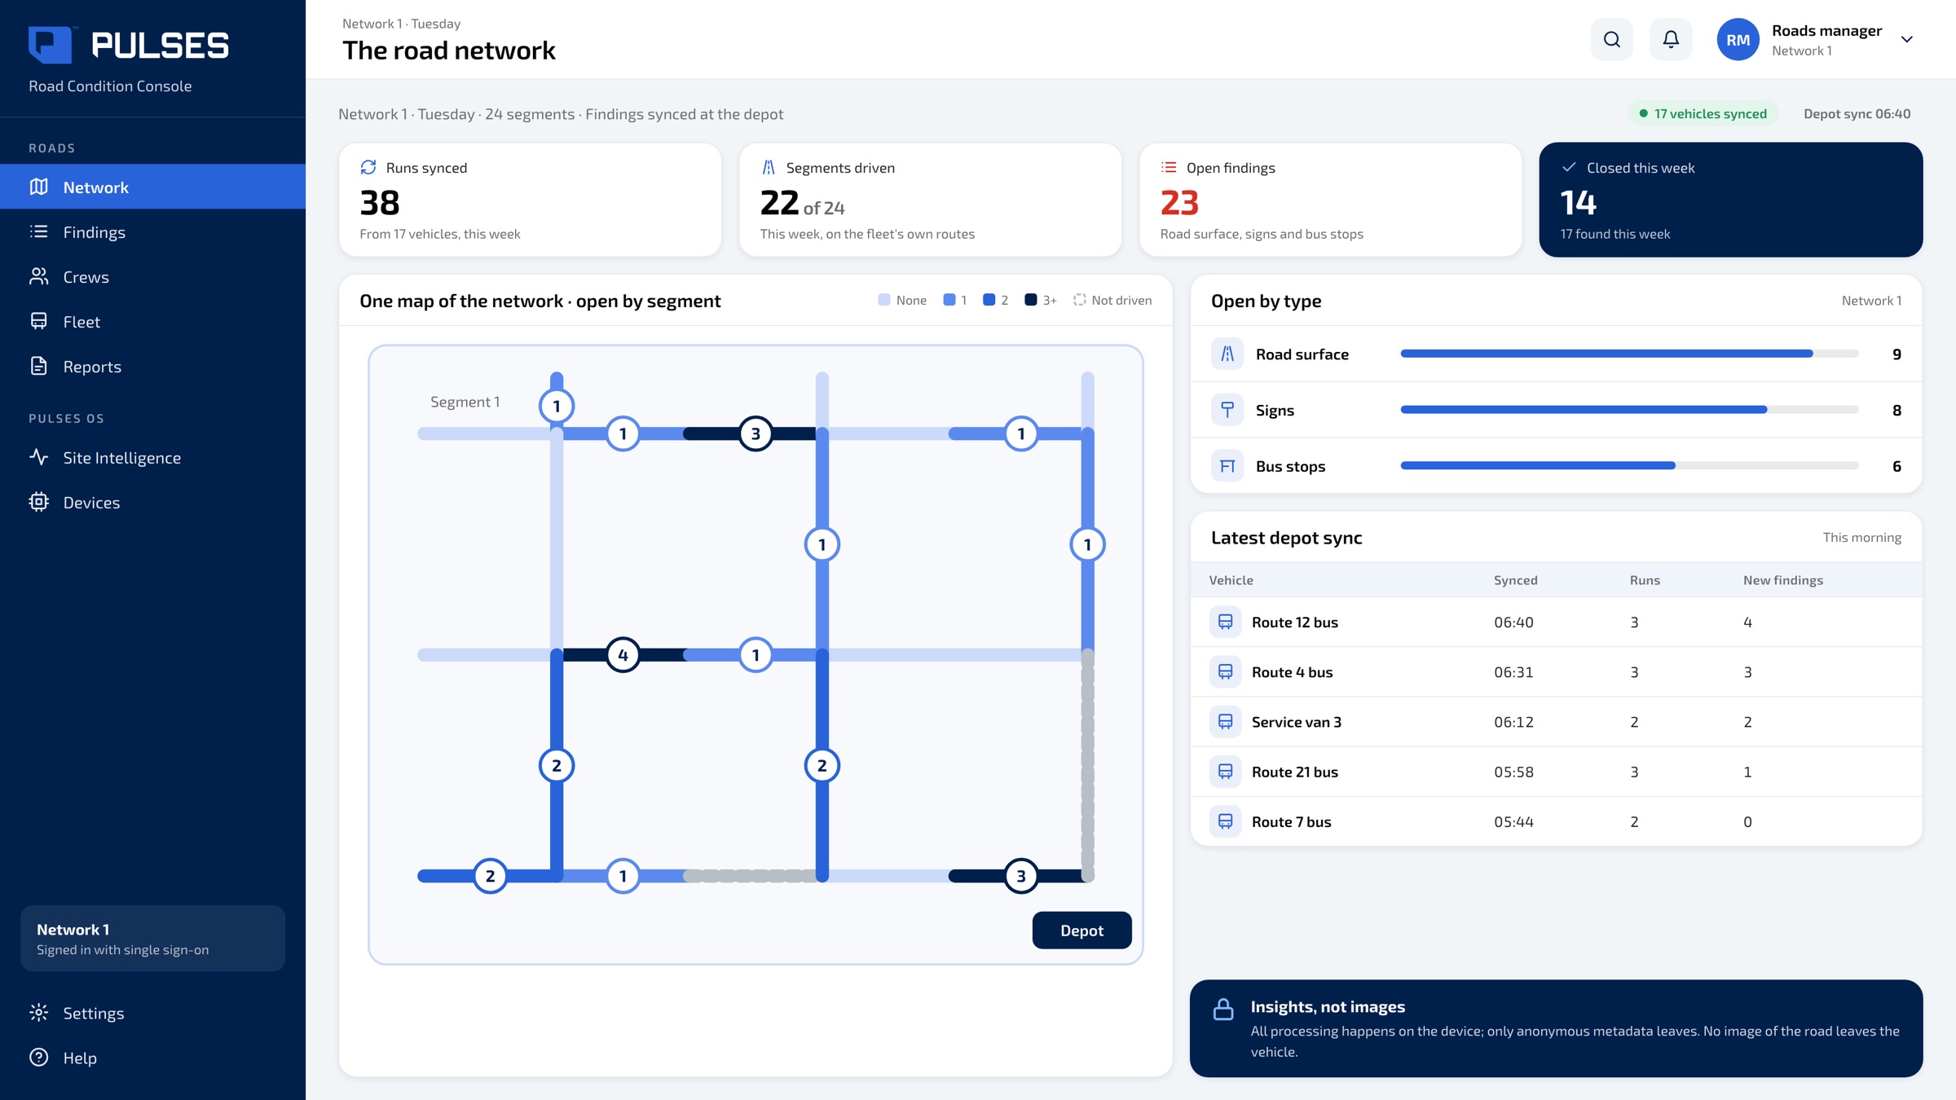The width and height of the screenshot is (1956, 1100).
Task: Click the Not driven legend icon
Action: coord(1080,300)
